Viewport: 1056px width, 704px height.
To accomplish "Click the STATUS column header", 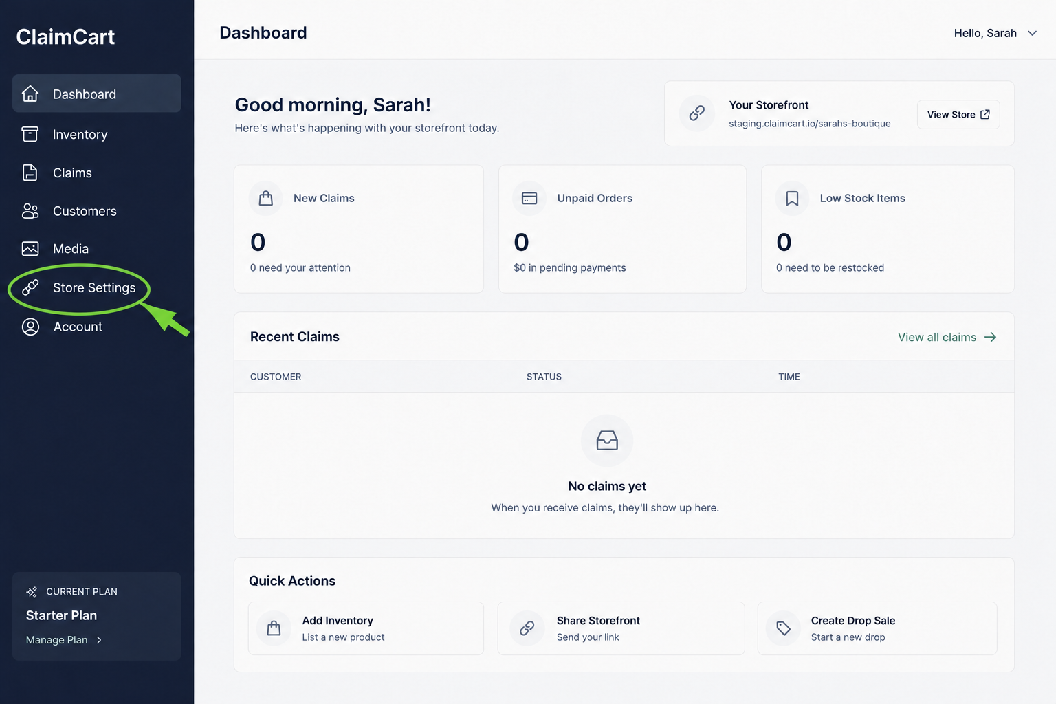I will [544, 377].
